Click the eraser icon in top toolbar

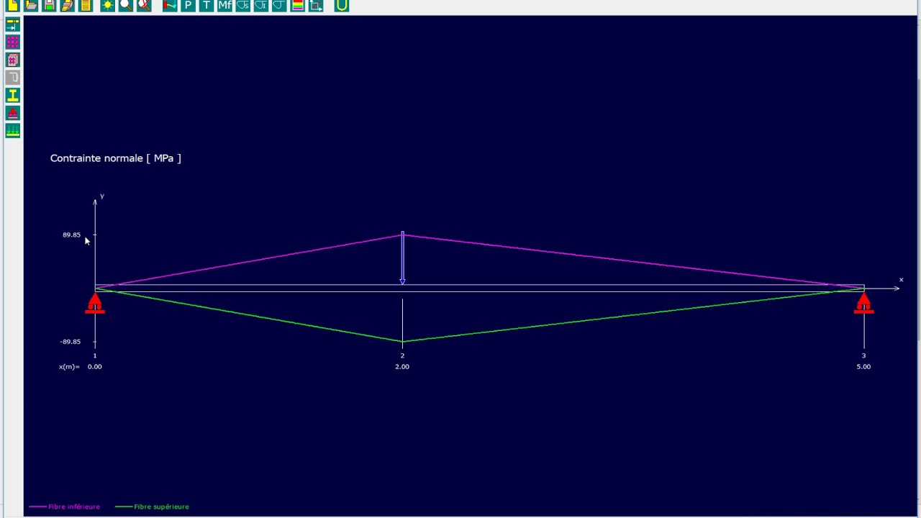tap(67, 5)
